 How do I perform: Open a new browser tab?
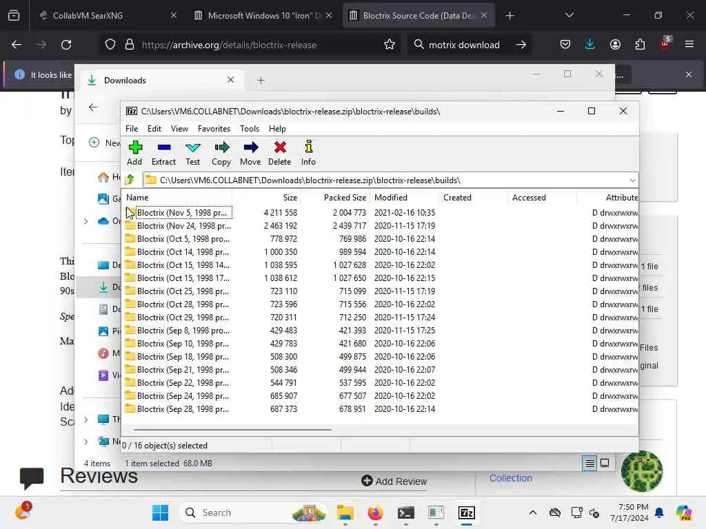[x=510, y=16]
